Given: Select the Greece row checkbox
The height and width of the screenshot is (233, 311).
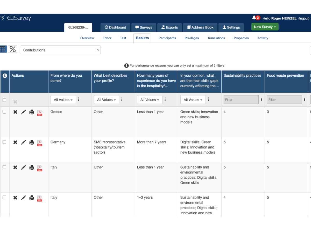Looking at the screenshot, I should pos(4,112).
